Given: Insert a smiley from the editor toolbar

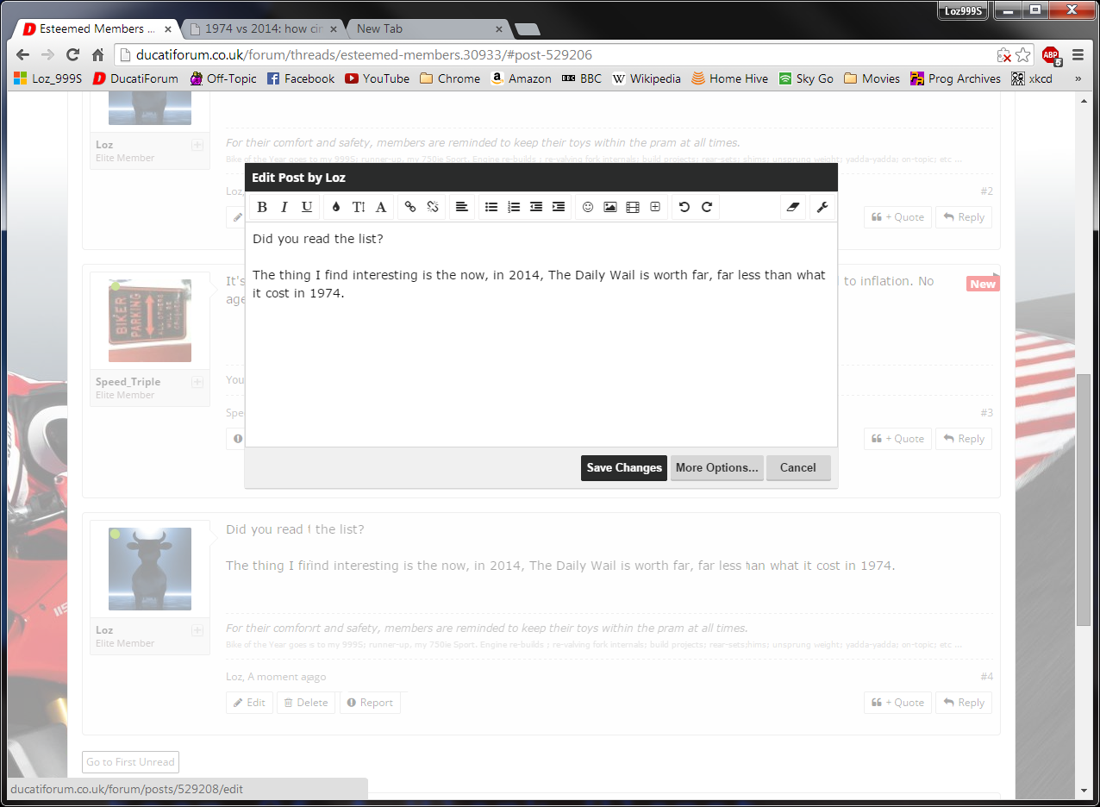Looking at the screenshot, I should click(588, 207).
